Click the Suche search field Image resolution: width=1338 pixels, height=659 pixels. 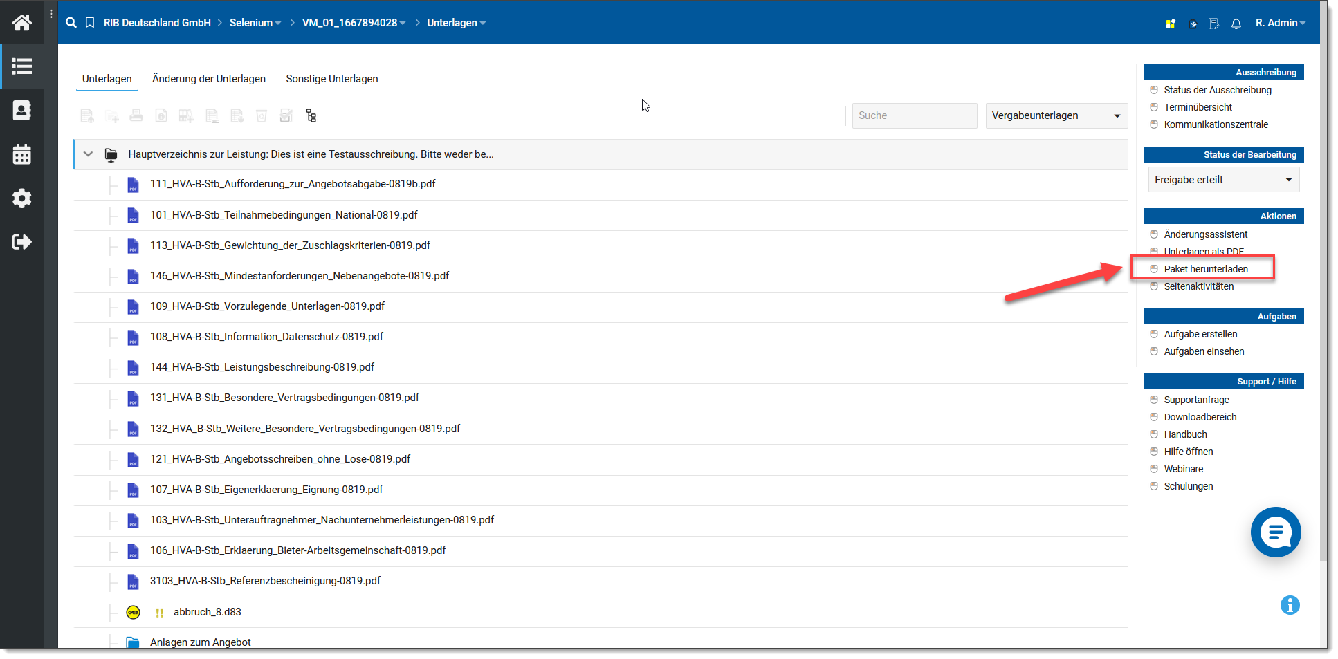(x=915, y=115)
